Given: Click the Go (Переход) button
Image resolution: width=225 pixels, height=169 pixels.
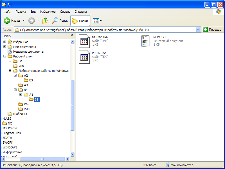Looking at the screenshot, I should click(x=212, y=30).
